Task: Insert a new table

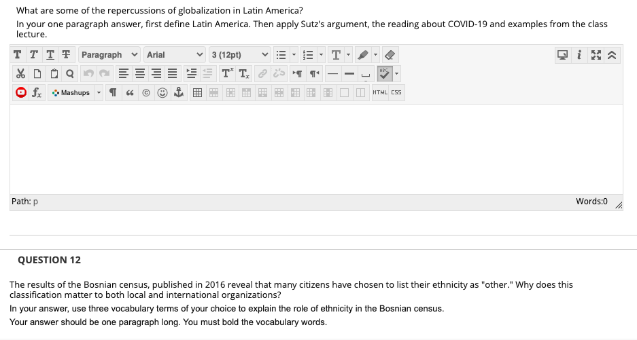Action: [x=197, y=92]
